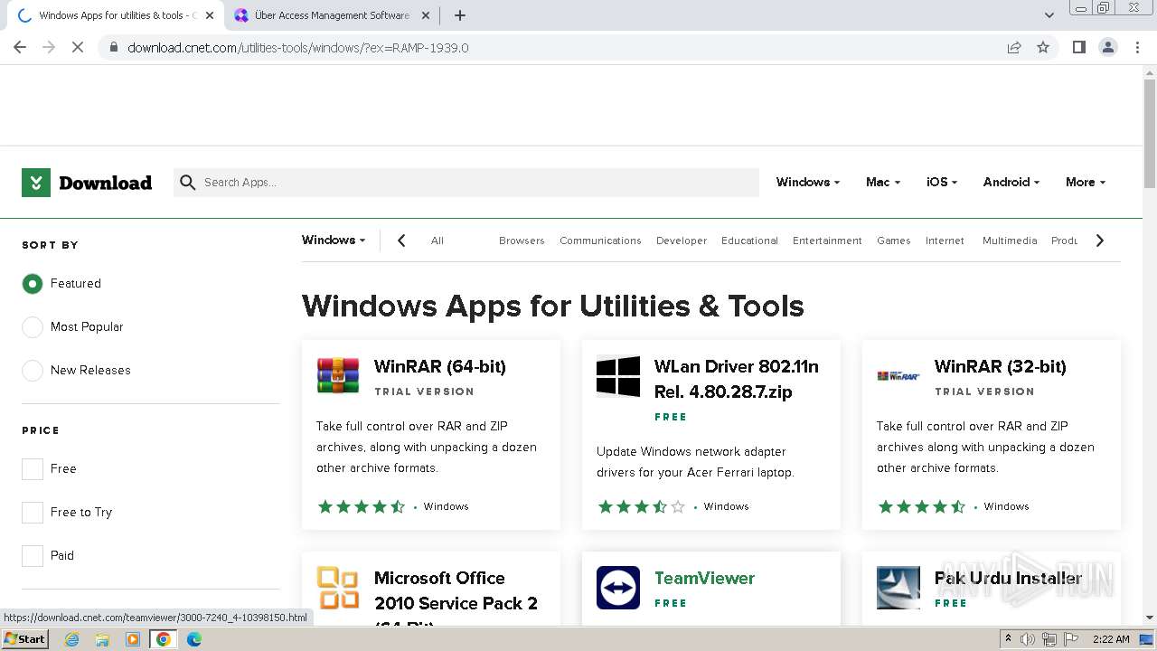The width and height of the screenshot is (1157, 651).
Task: Open the tab search dropdown arrow
Action: tap(1049, 15)
